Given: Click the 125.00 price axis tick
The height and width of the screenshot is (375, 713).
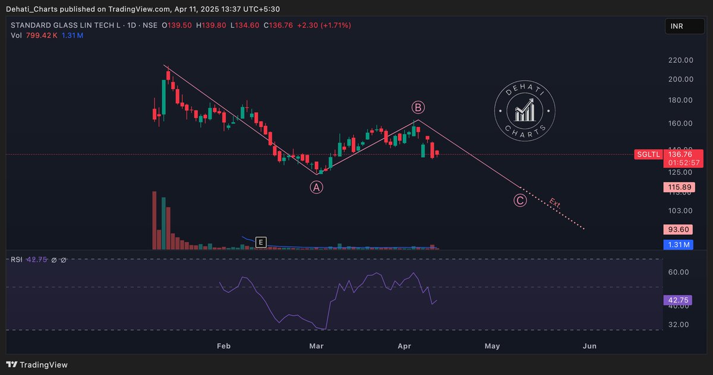Looking at the screenshot, I should [x=680, y=172].
